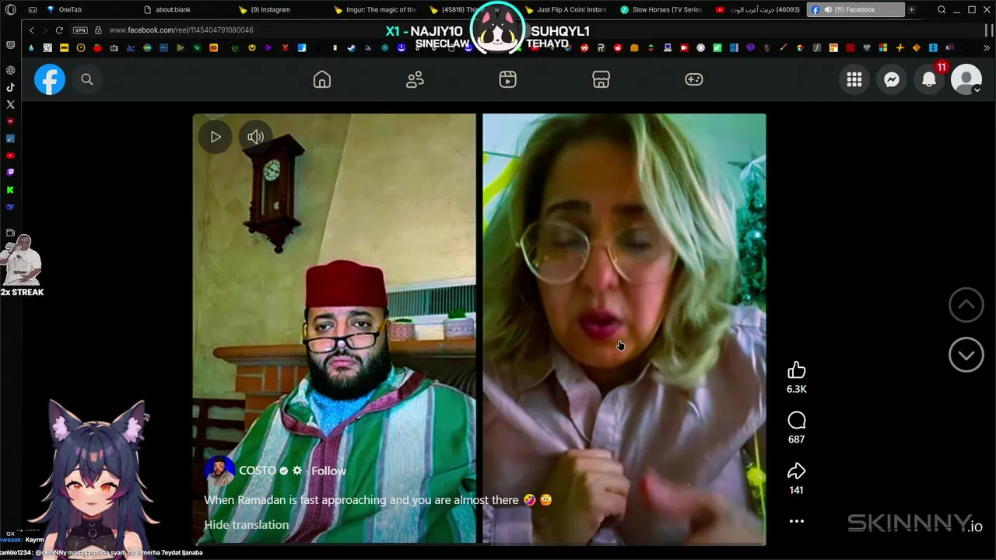Mute audio on the Facebook tab
996x560 pixels.
coord(828,9)
